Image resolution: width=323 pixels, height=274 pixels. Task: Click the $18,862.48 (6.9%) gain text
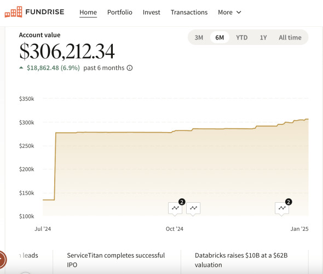pyautogui.click(x=53, y=68)
